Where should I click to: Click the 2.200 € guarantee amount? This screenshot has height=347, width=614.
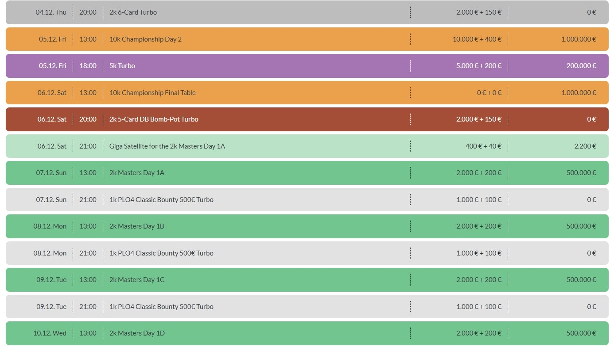(585, 146)
